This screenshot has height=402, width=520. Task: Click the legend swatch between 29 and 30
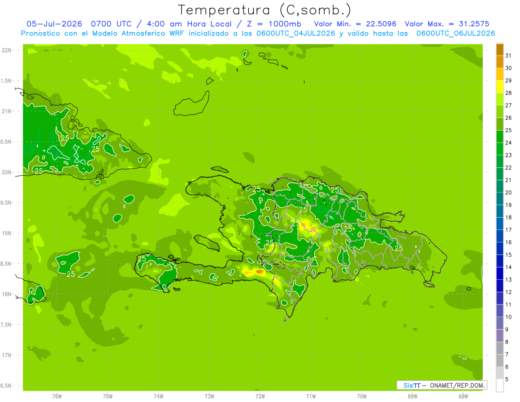click(500, 74)
